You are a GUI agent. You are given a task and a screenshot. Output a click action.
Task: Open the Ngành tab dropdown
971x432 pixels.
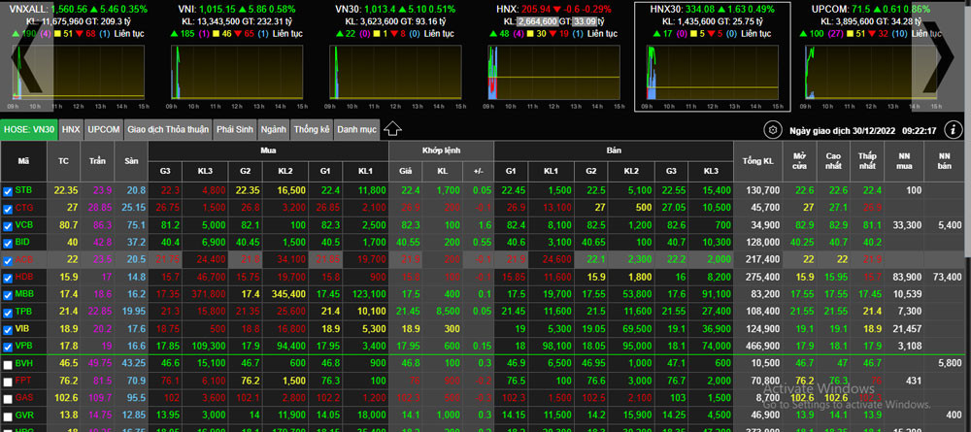click(x=274, y=128)
